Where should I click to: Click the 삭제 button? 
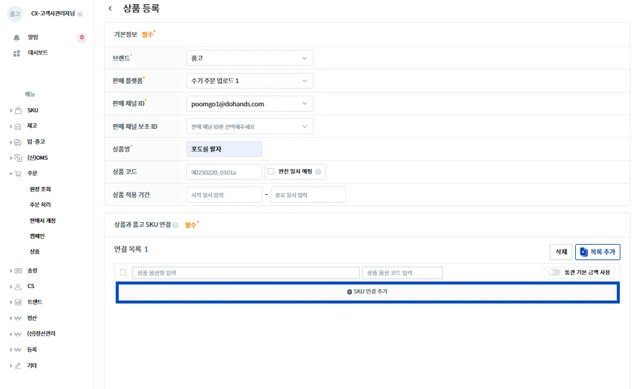pyautogui.click(x=561, y=252)
